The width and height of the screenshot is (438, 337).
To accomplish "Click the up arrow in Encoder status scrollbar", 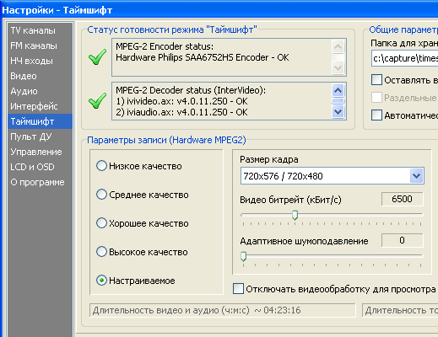I will point(338,46).
